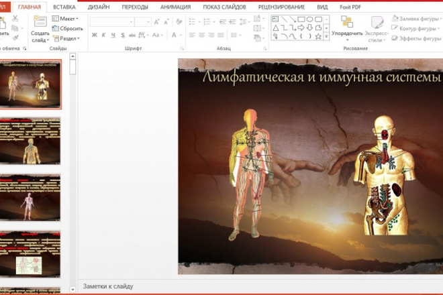Select the Triangle shape
443x295 pixels.
275,28
